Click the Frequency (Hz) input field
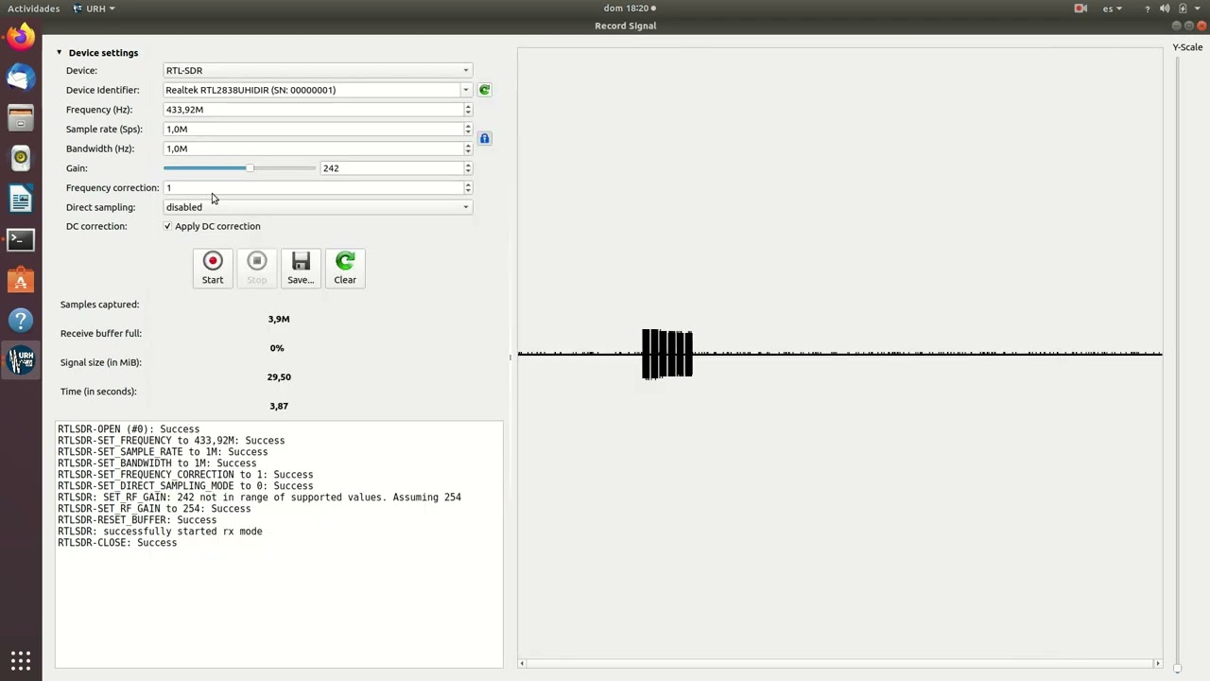1210x681 pixels. 312,110
